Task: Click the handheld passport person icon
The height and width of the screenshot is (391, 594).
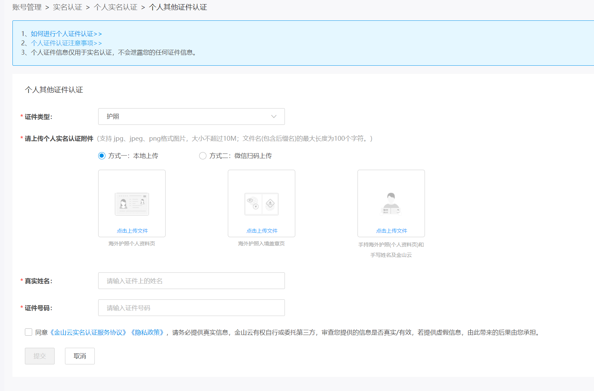Action: 391,204
